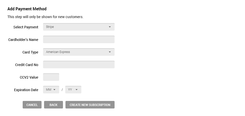Open the YY expiration year dropdown
This screenshot has width=245, height=116.
coord(73,90)
